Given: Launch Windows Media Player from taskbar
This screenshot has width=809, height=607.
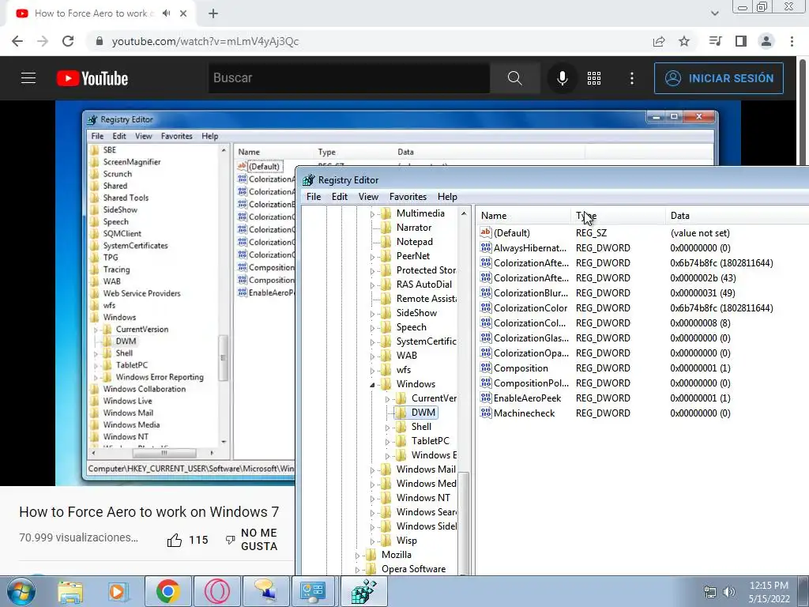Looking at the screenshot, I should [118, 591].
